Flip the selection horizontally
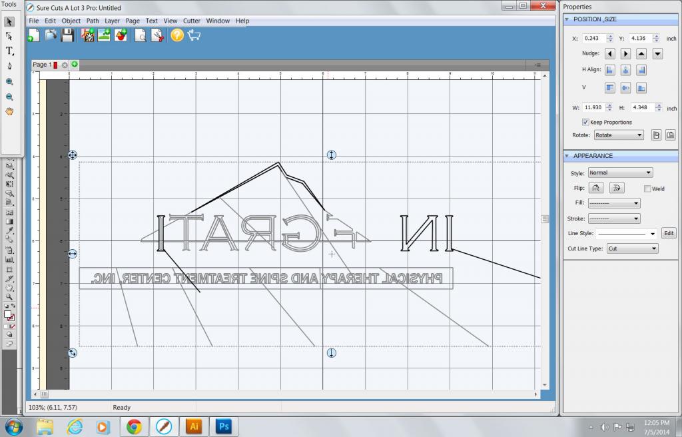The height and width of the screenshot is (437, 682). coord(596,188)
